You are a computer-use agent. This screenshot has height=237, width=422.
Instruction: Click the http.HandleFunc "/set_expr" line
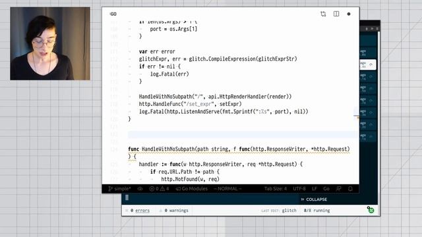pyautogui.click(x=190, y=104)
